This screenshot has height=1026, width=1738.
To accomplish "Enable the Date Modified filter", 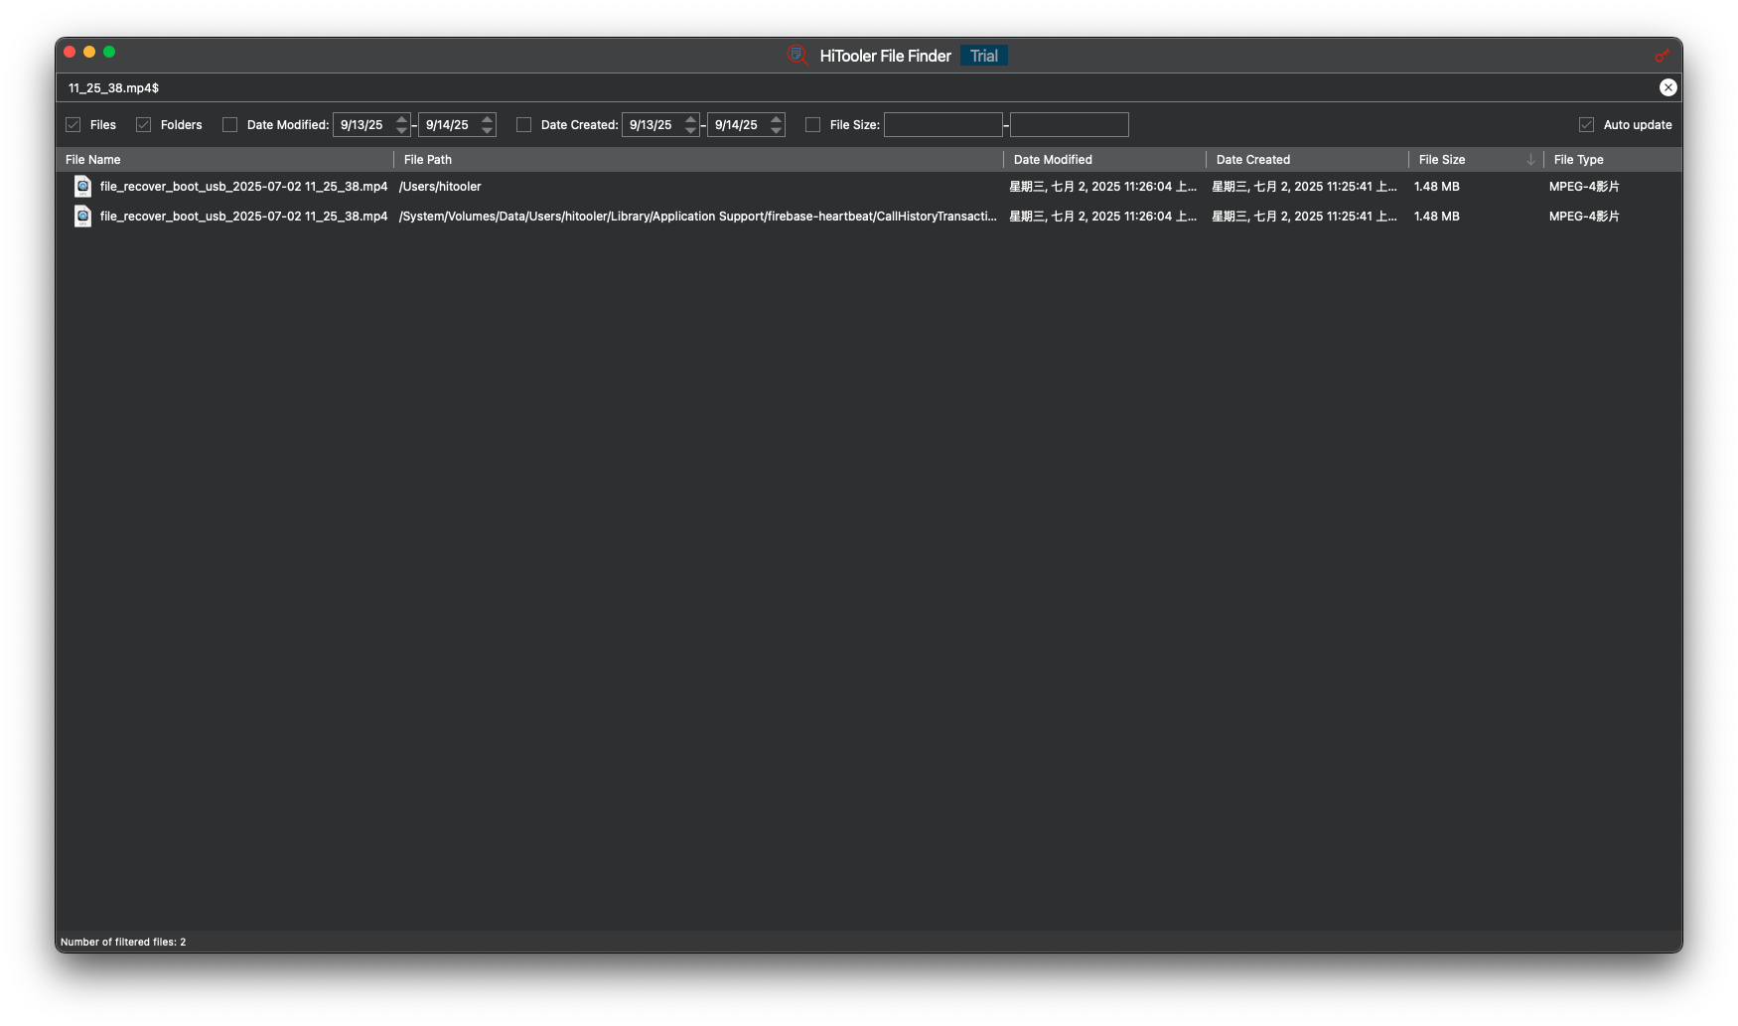I will pyautogui.click(x=229, y=124).
